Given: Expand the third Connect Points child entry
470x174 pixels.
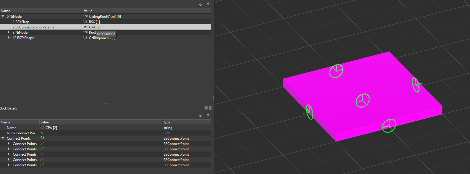Looking at the screenshot, I should click(9, 154).
